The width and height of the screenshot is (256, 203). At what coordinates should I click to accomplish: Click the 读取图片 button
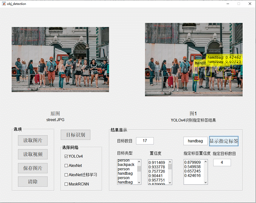33,140
